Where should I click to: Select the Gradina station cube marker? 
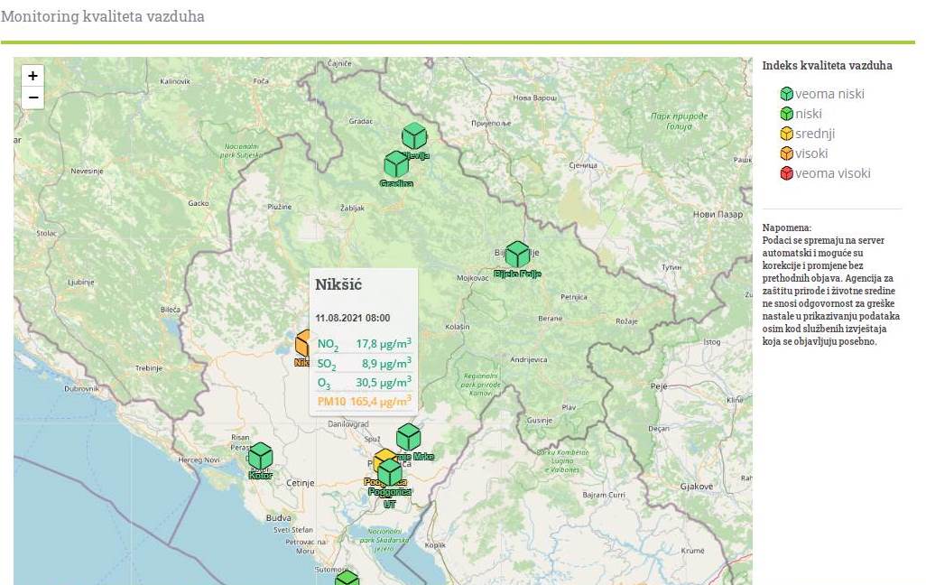tap(396, 163)
